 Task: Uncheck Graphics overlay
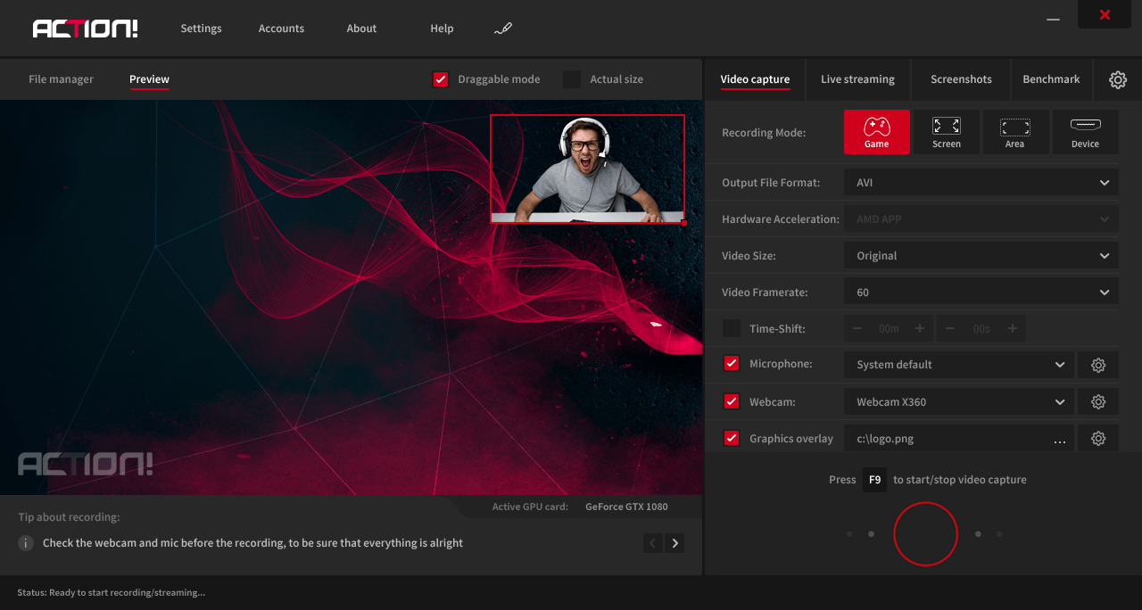click(x=732, y=438)
